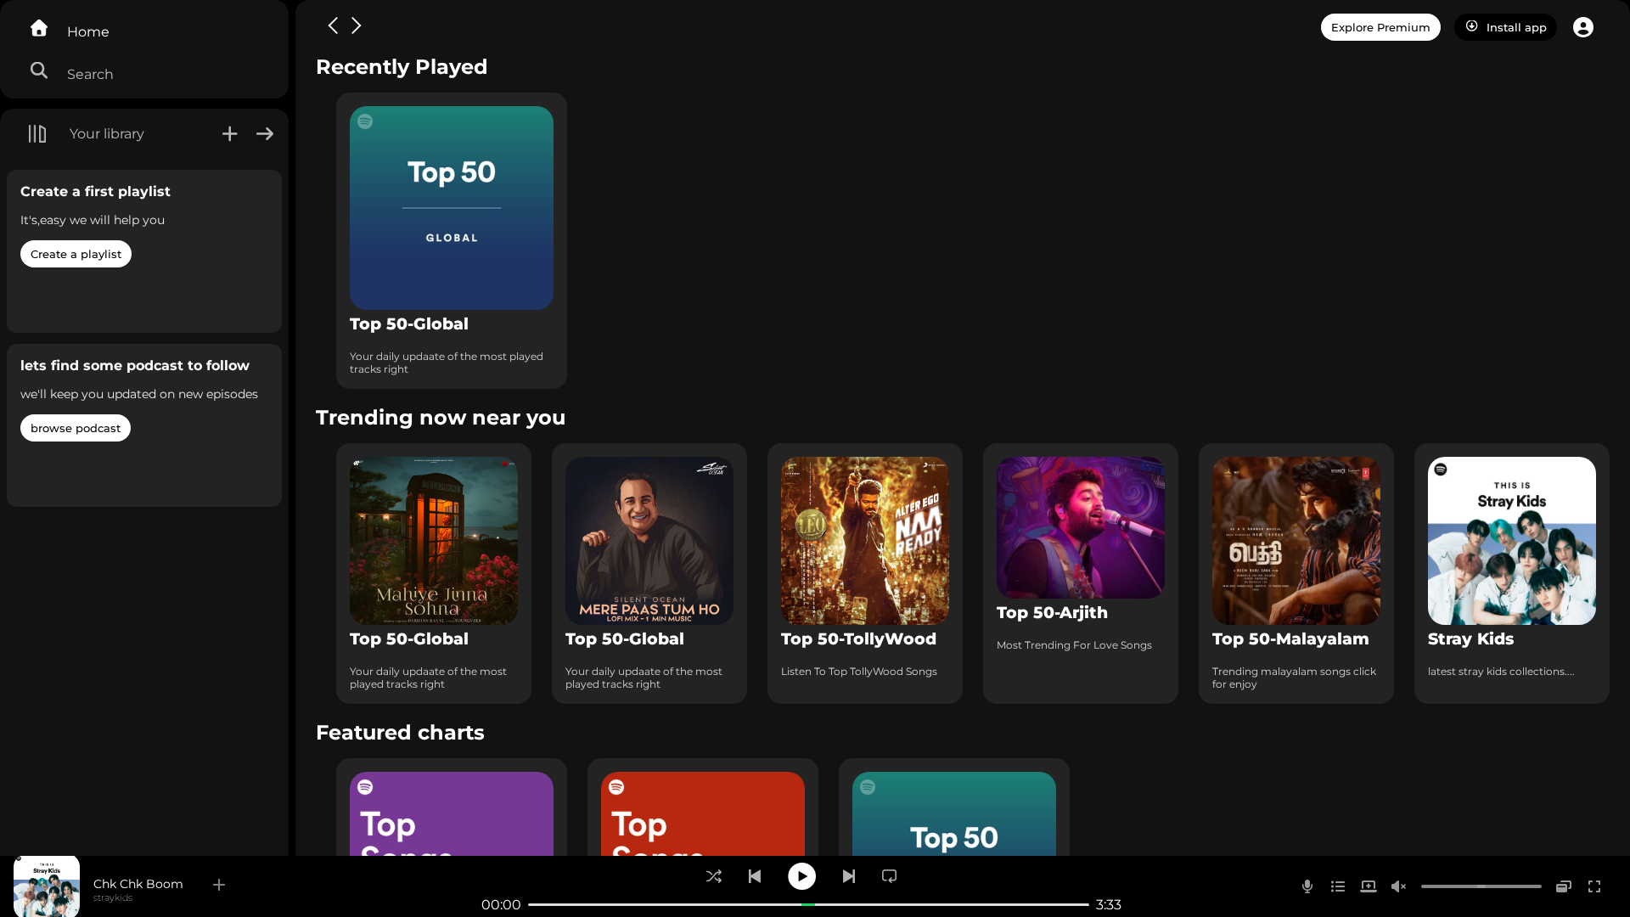Open the now playing view icon
Image resolution: width=1630 pixels, height=917 pixels.
[1369, 886]
